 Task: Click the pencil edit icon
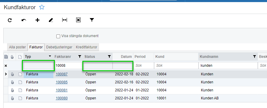click(51, 20)
